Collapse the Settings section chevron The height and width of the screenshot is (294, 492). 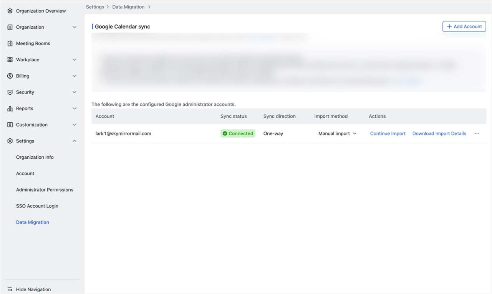coord(74,141)
